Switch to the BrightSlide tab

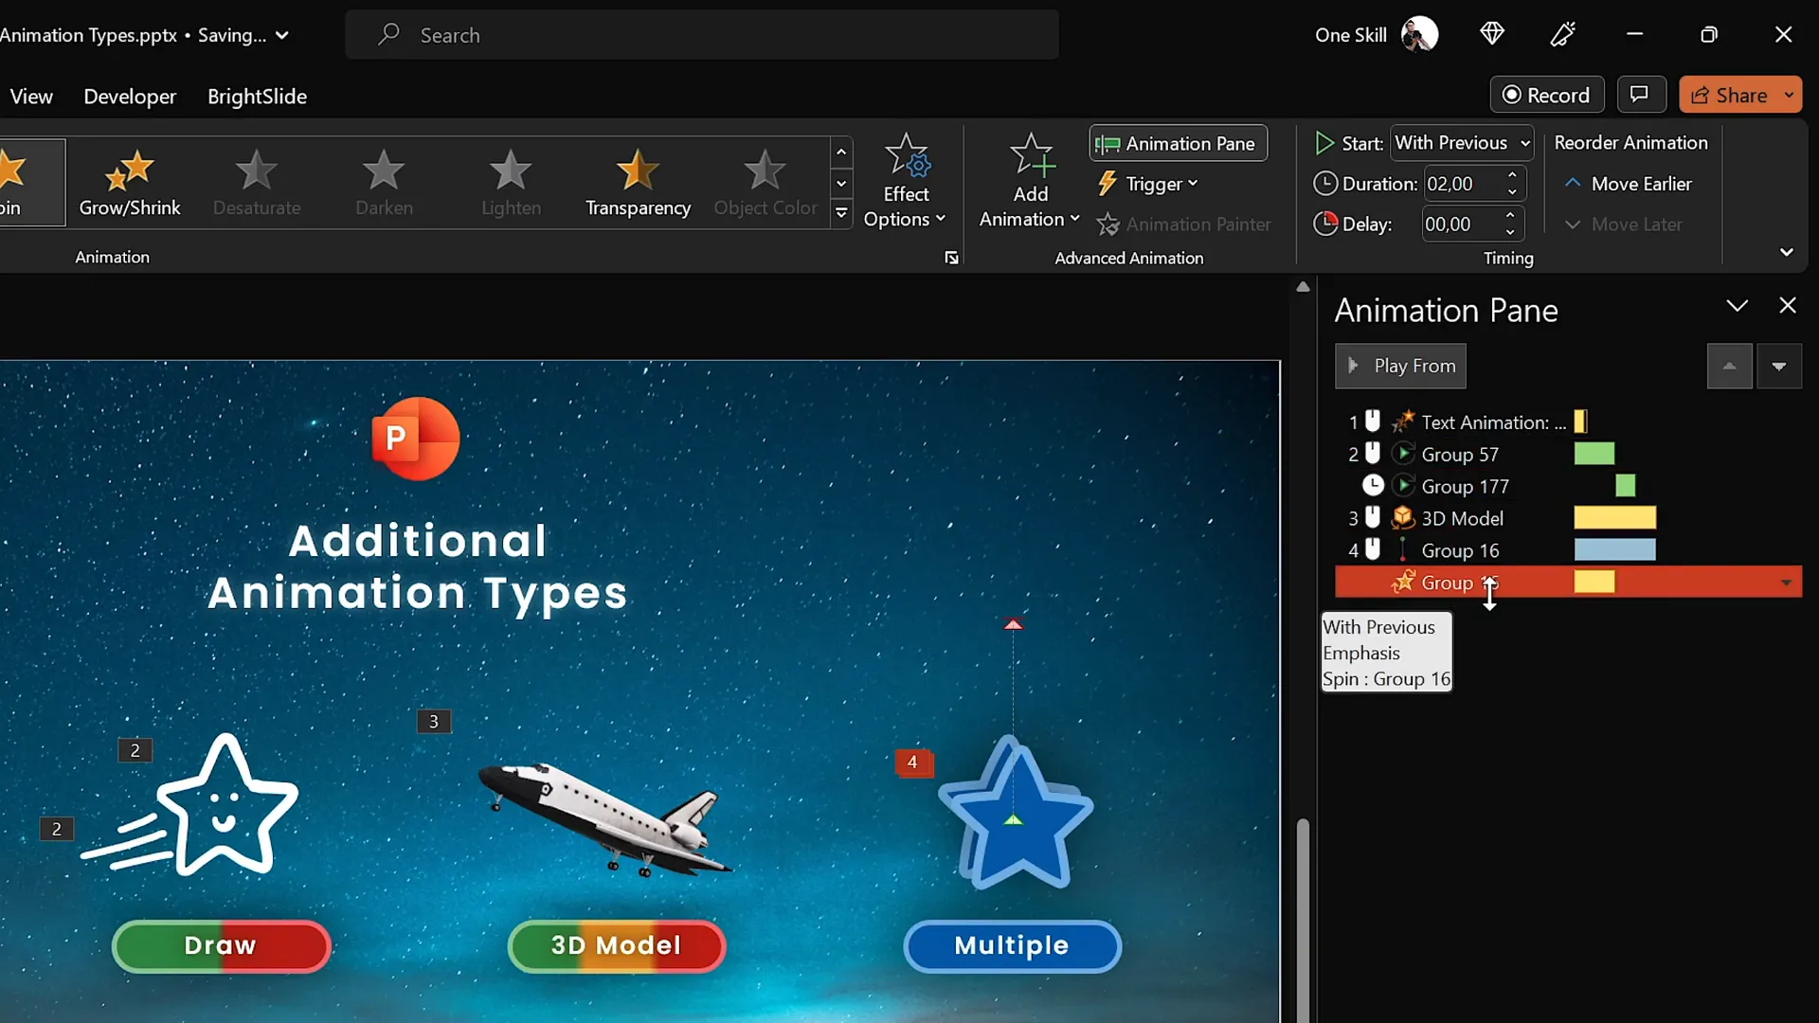257,96
